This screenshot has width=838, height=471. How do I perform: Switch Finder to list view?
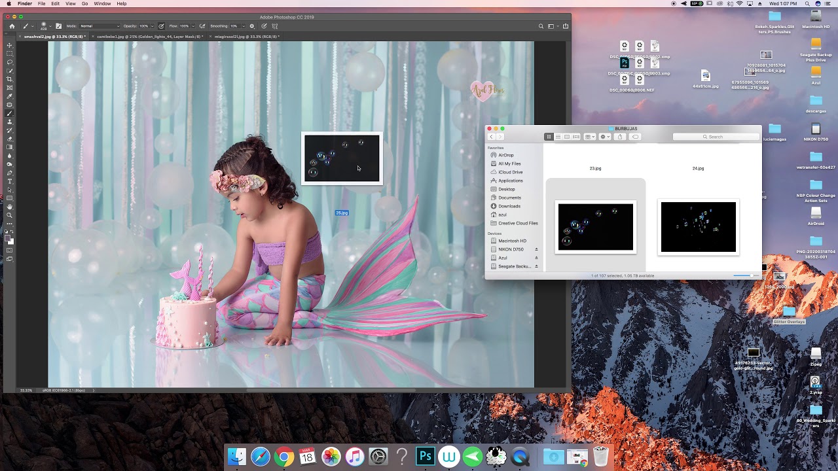pyautogui.click(x=558, y=137)
